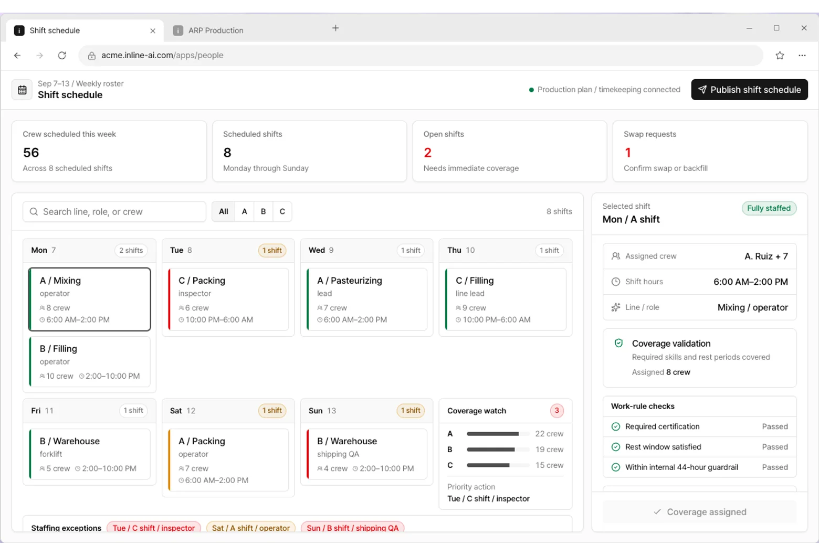This screenshot has height=556, width=819.
Task: Select the Thursday C / Filling shift card
Action: click(506, 300)
